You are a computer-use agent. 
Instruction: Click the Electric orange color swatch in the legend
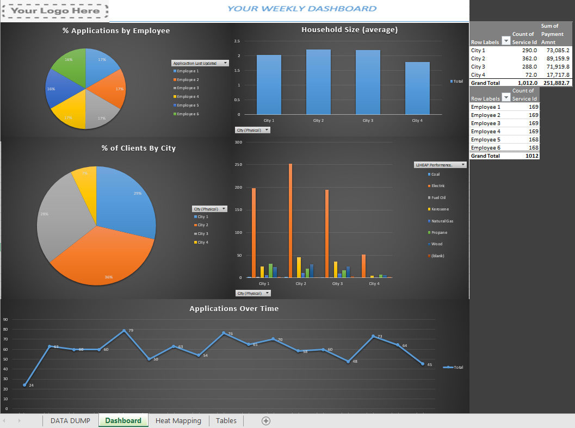click(430, 185)
